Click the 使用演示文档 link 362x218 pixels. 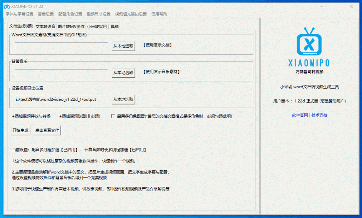[x=157, y=45]
